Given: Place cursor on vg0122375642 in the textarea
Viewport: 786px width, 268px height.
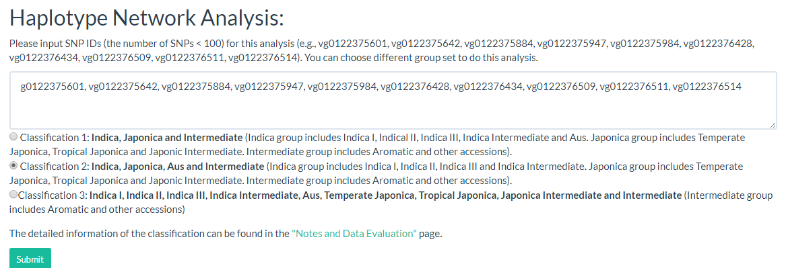Looking at the screenshot, I should (x=122, y=87).
